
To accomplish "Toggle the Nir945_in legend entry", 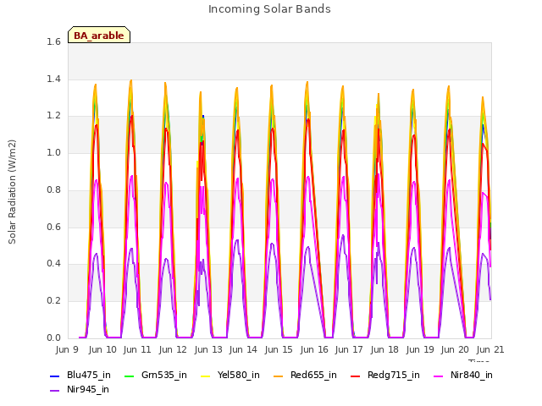I will [x=80, y=390].
